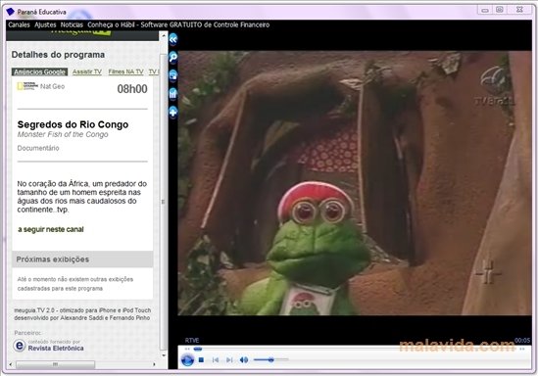Screen dimensions: 538x376
Task: Click the Detalhes do programa heading
Action: pyautogui.click(x=58, y=55)
